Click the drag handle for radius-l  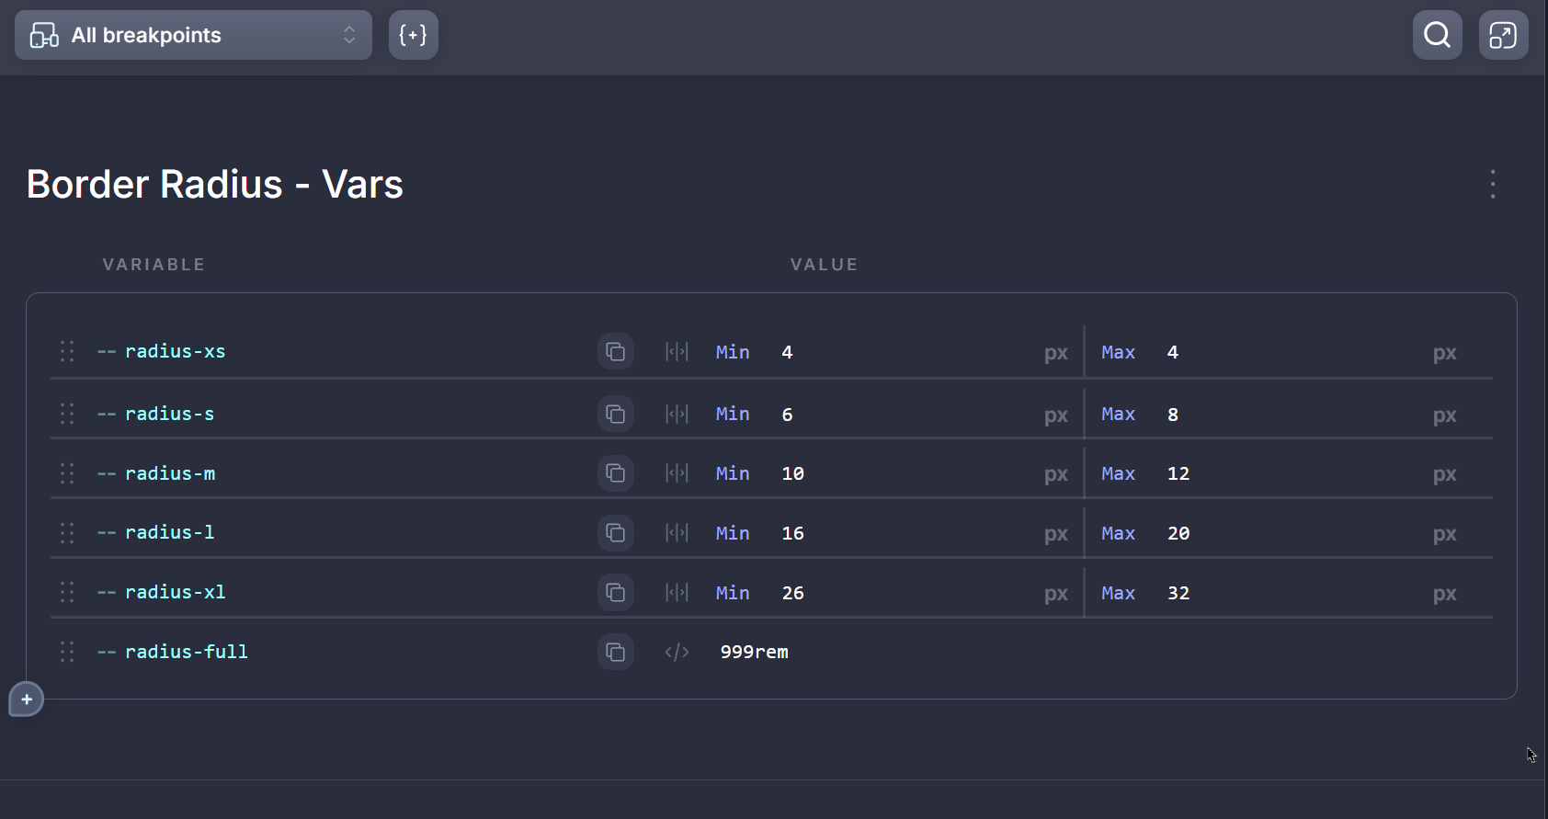[67, 533]
